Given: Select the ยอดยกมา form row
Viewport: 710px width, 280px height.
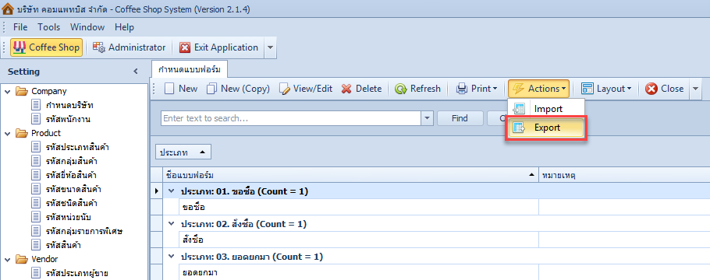Looking at the screenshot, I should point(359,273).
